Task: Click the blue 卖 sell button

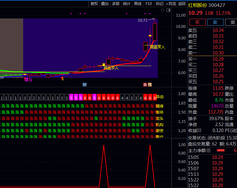Action: pos(215,22)
